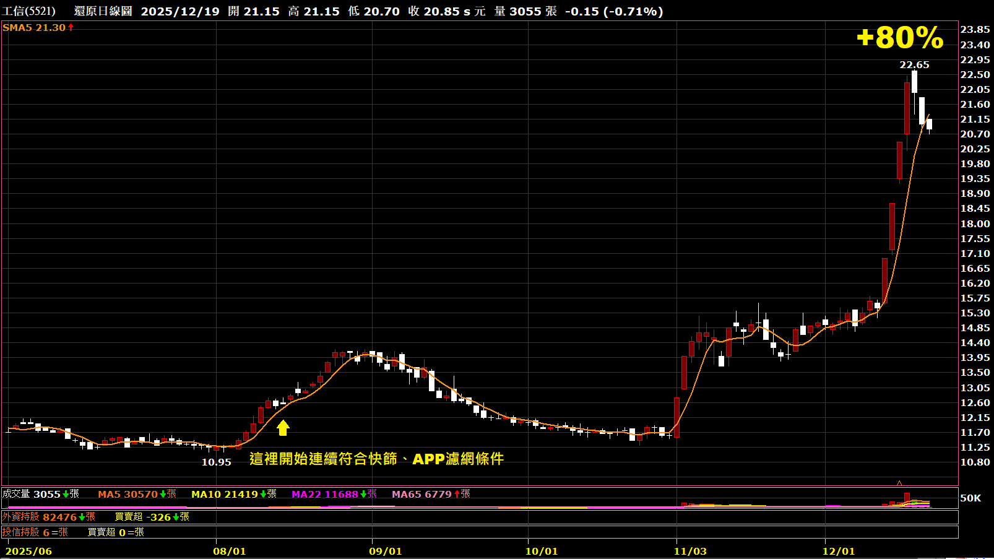Click the green arrow next to MA10 21419

(263, 494)
